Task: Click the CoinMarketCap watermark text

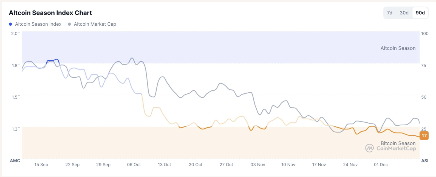Action: 396,149
